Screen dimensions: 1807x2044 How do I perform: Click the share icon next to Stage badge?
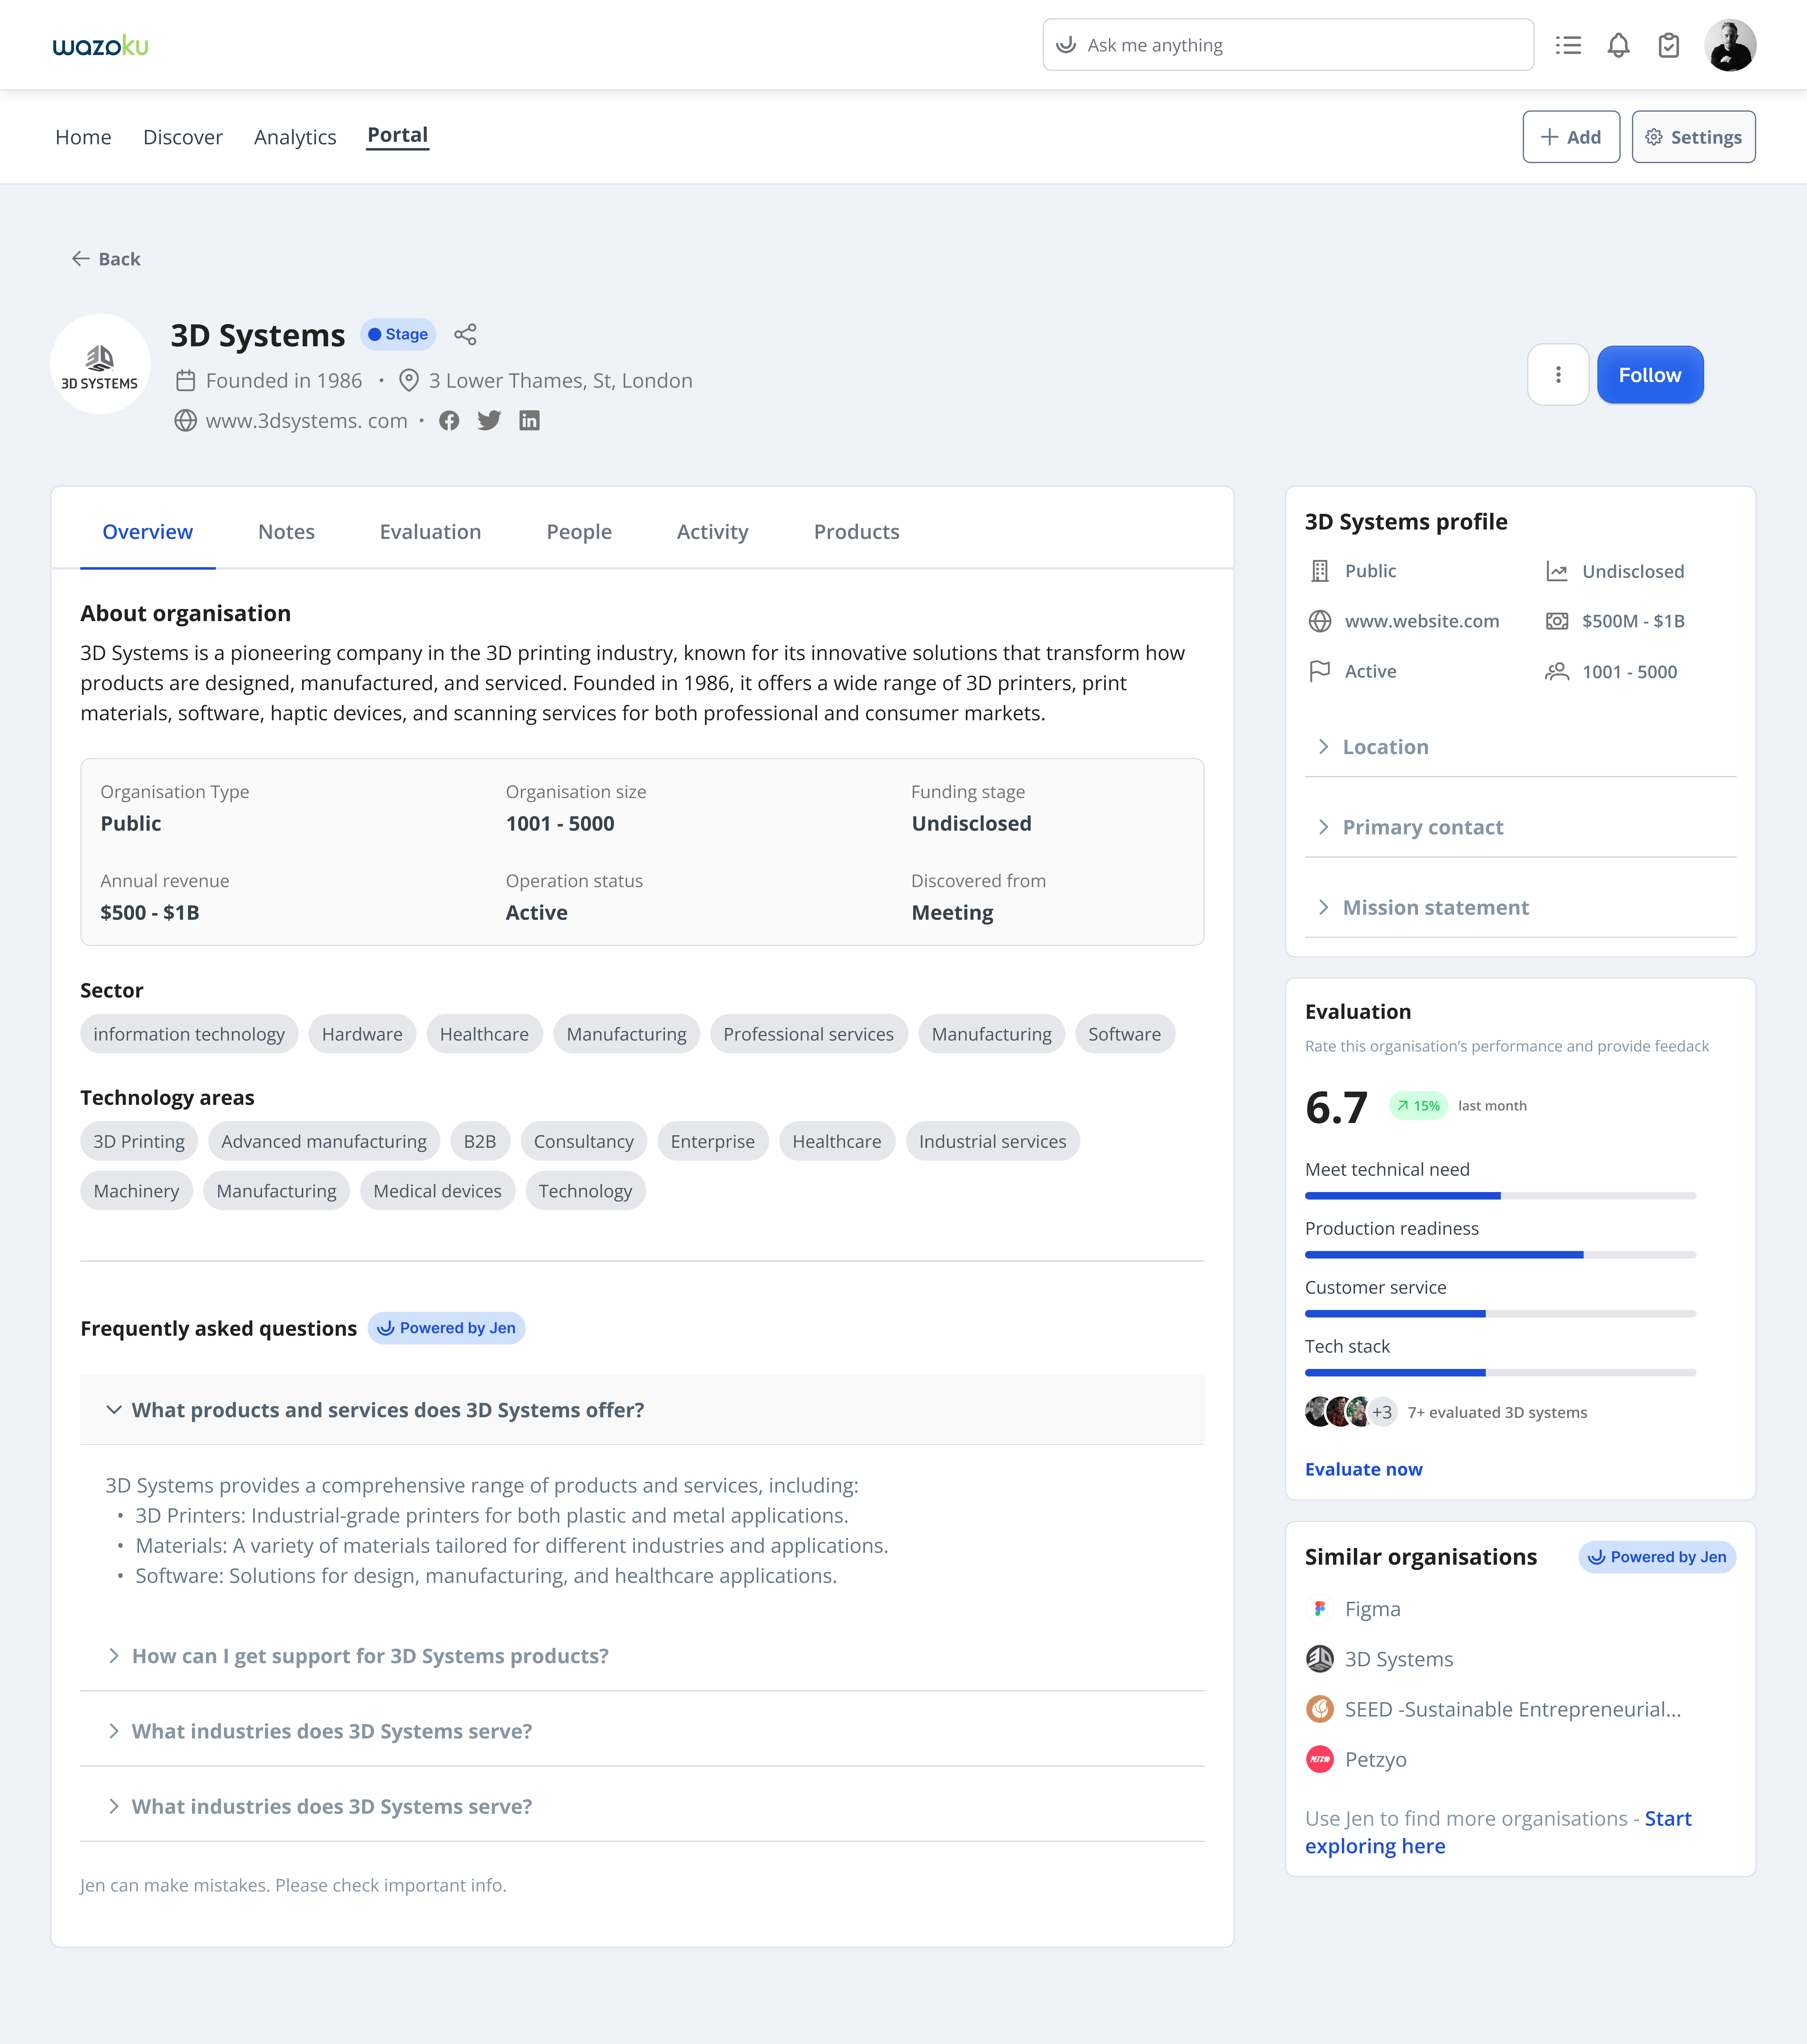(x=465, y=334)
